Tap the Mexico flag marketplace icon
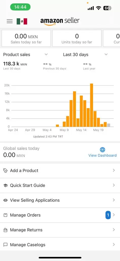This screenshot has height=261, width=120. pos(22,21)
